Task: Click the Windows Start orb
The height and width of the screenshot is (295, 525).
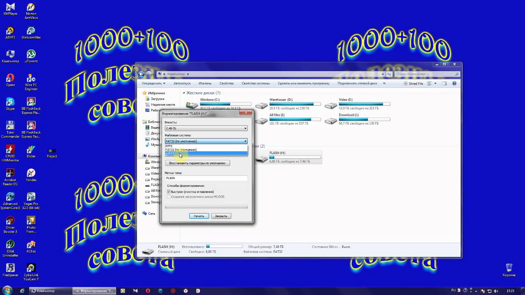Action: coord(7,290)
